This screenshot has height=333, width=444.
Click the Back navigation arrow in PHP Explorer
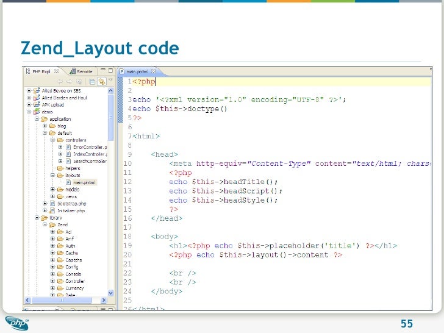tap(60, 82)
